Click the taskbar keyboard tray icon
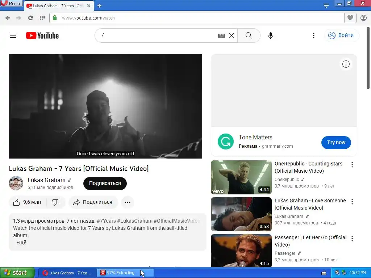371x278 pixels. click(x=324, y=273)
